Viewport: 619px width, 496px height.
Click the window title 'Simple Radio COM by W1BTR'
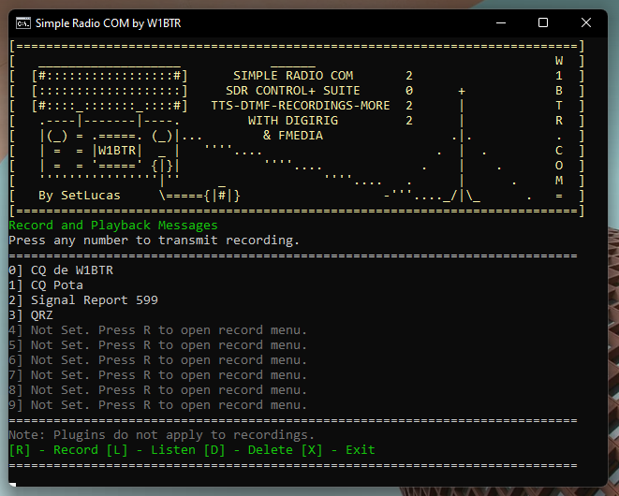click(x=109, y=23)
